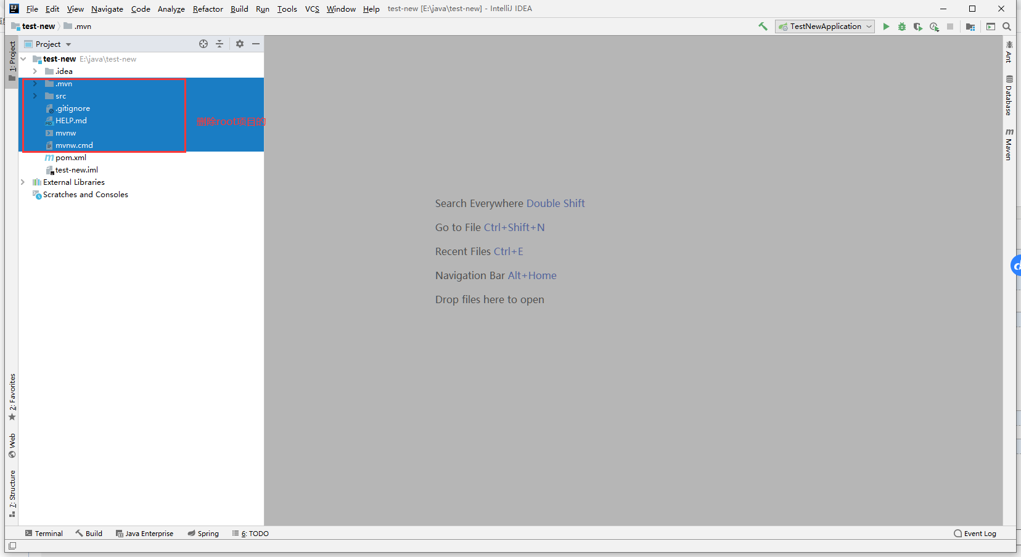The image size is (1021, 557).
Task: Build the project with the hammer icon
Action: (763, 26)
